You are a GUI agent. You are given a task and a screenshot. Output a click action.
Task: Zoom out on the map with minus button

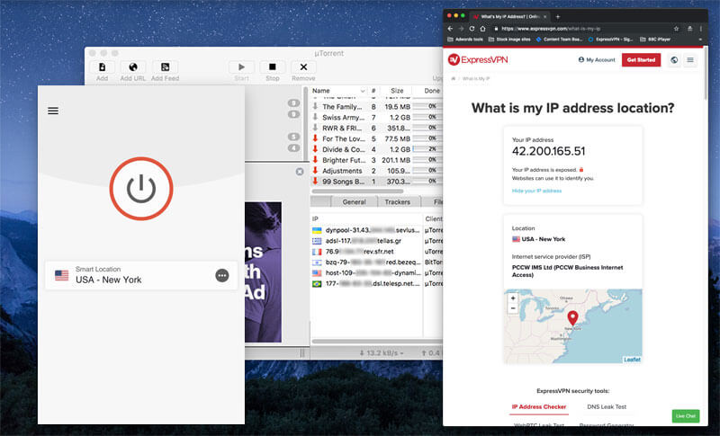pyautogui.click(x=513, y=308)
